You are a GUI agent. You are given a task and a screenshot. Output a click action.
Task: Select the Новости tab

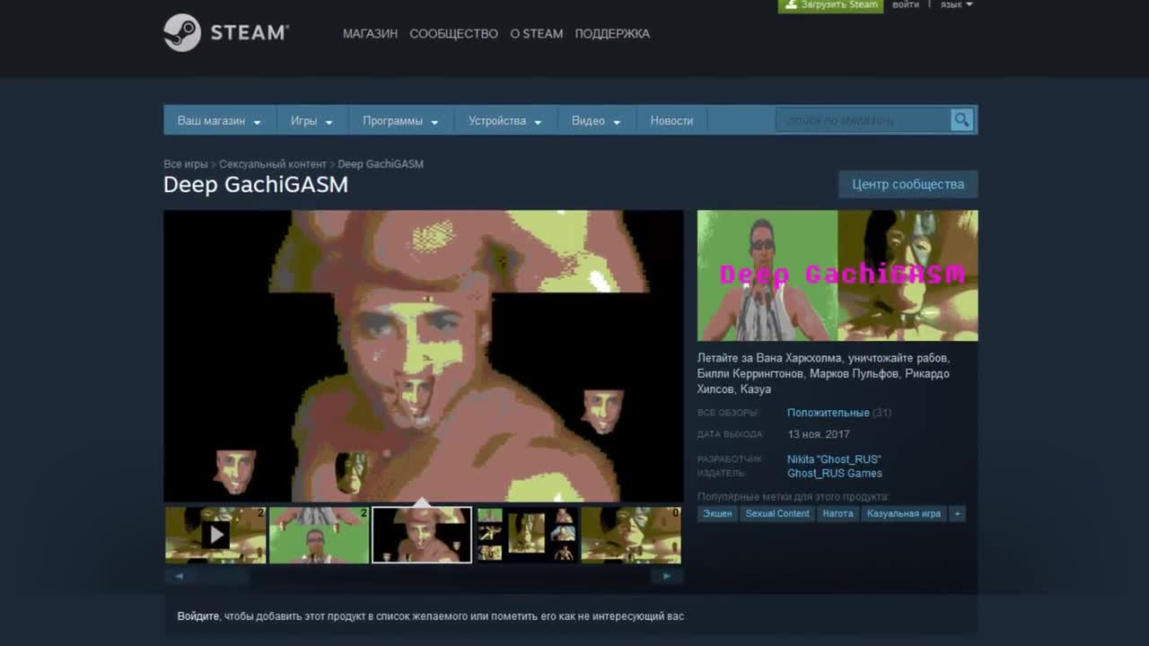point(671,121)
